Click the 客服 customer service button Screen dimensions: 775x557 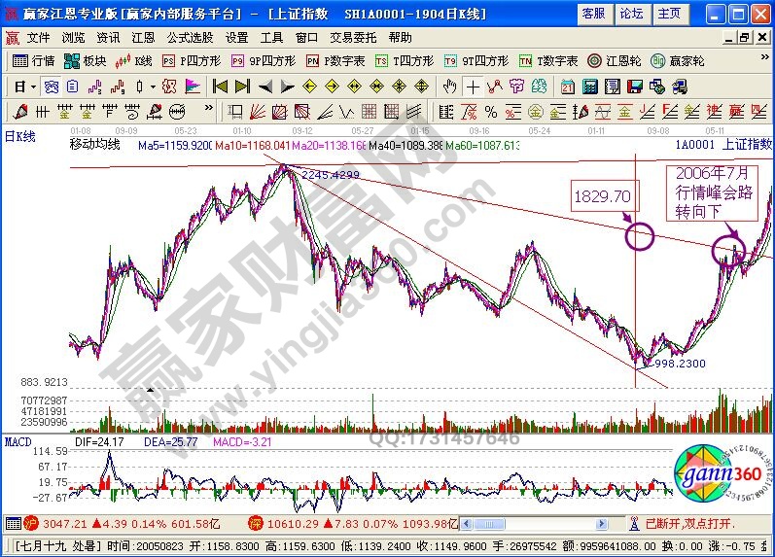coord(593,13)
